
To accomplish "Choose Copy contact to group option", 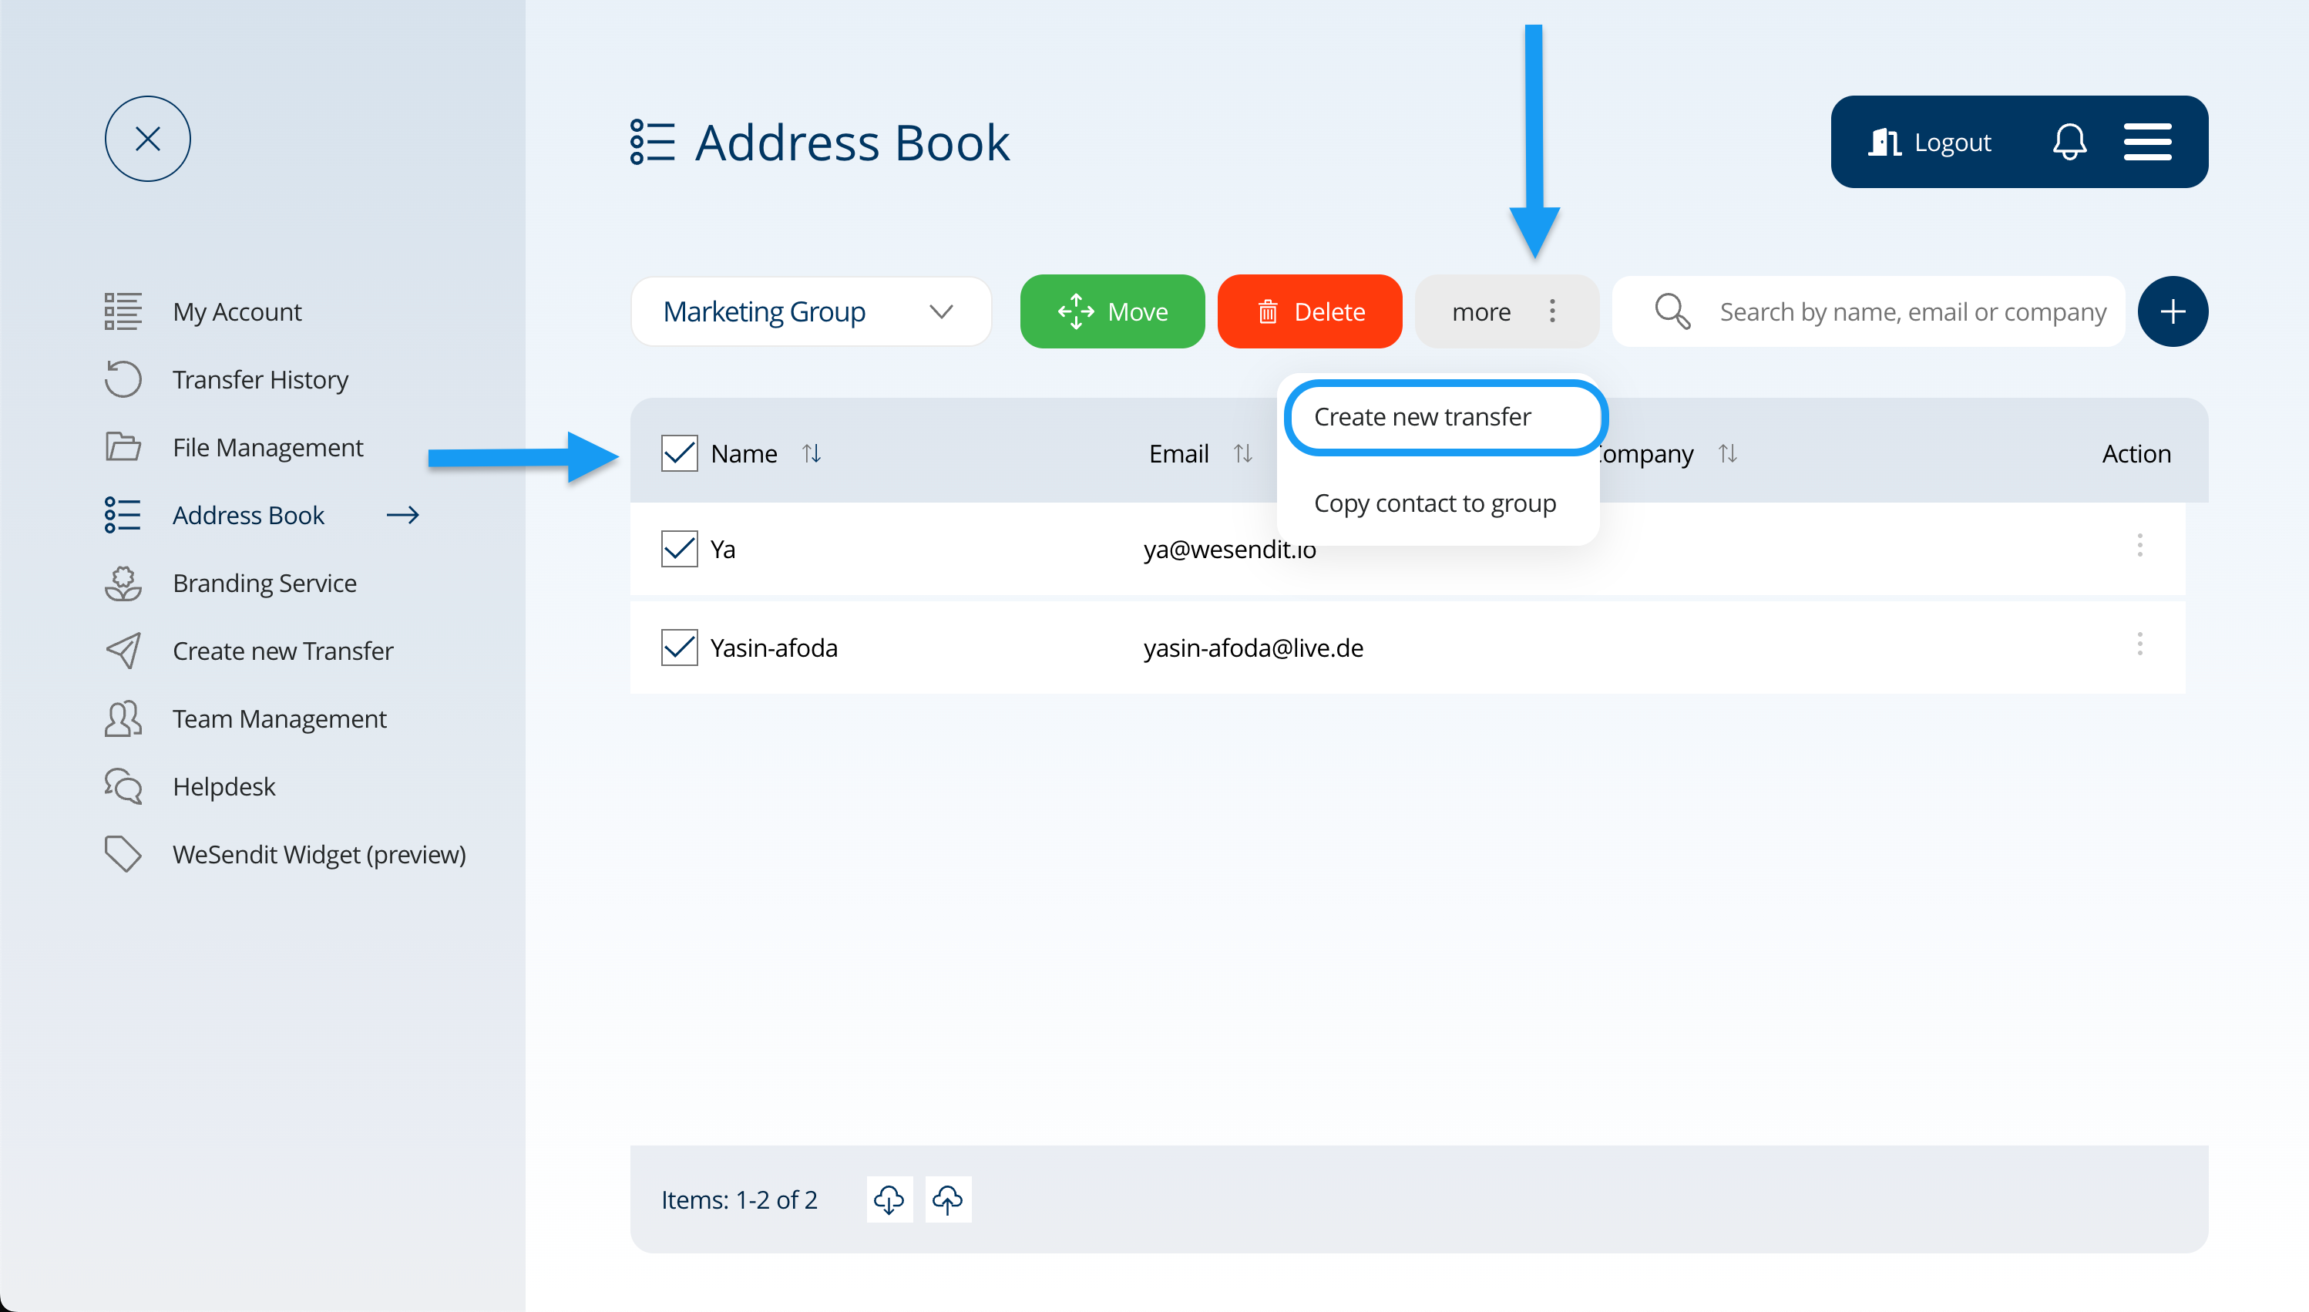I will click(x=1434, y=503).
